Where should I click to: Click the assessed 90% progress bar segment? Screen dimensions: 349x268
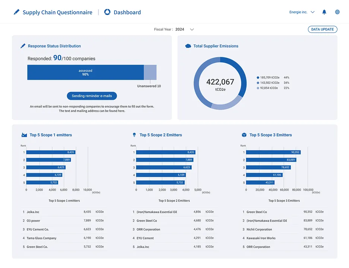[85, 73]
